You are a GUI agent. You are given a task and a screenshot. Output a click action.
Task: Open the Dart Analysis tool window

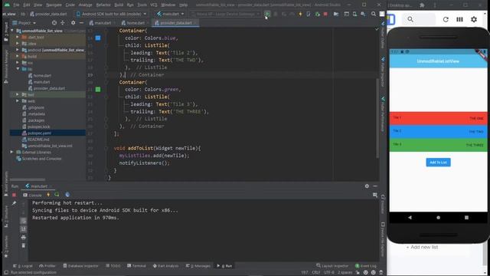165,266
